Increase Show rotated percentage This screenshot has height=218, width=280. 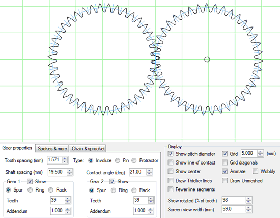[x=249, y=198]
